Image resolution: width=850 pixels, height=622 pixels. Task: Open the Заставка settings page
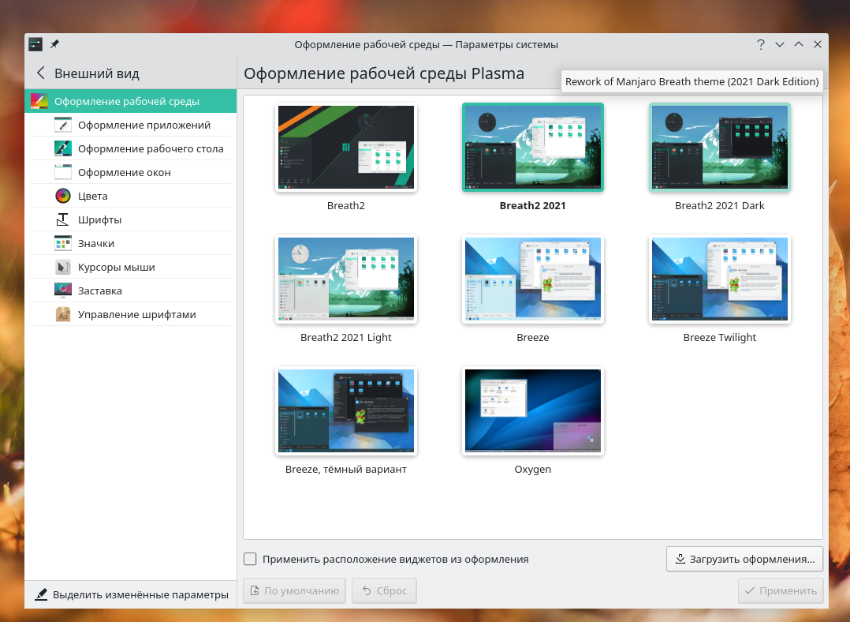tap(131, 290)
